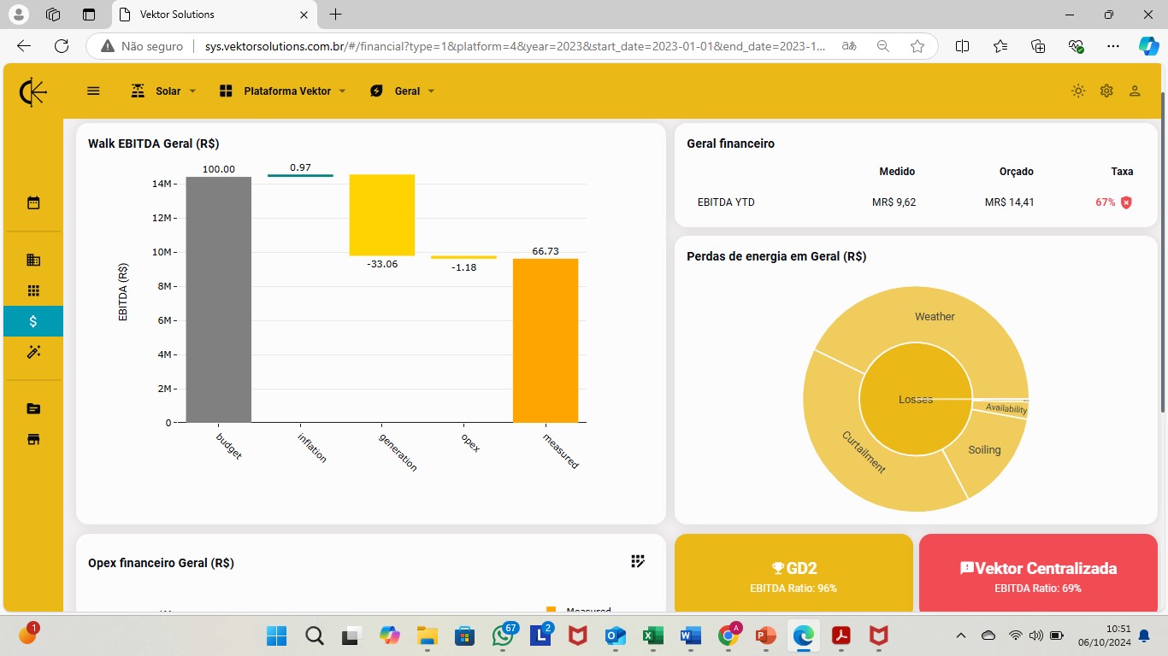
Task: Open store icon in left sidebar
Action: click(33, 439)
